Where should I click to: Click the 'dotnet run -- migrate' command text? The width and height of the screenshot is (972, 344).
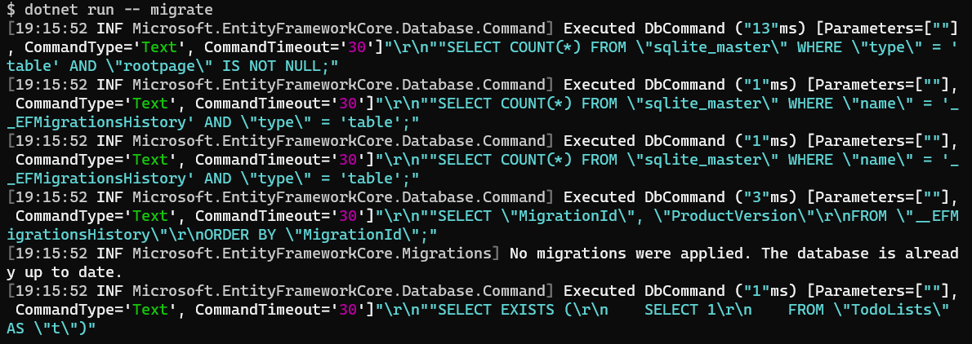(118, 9)
